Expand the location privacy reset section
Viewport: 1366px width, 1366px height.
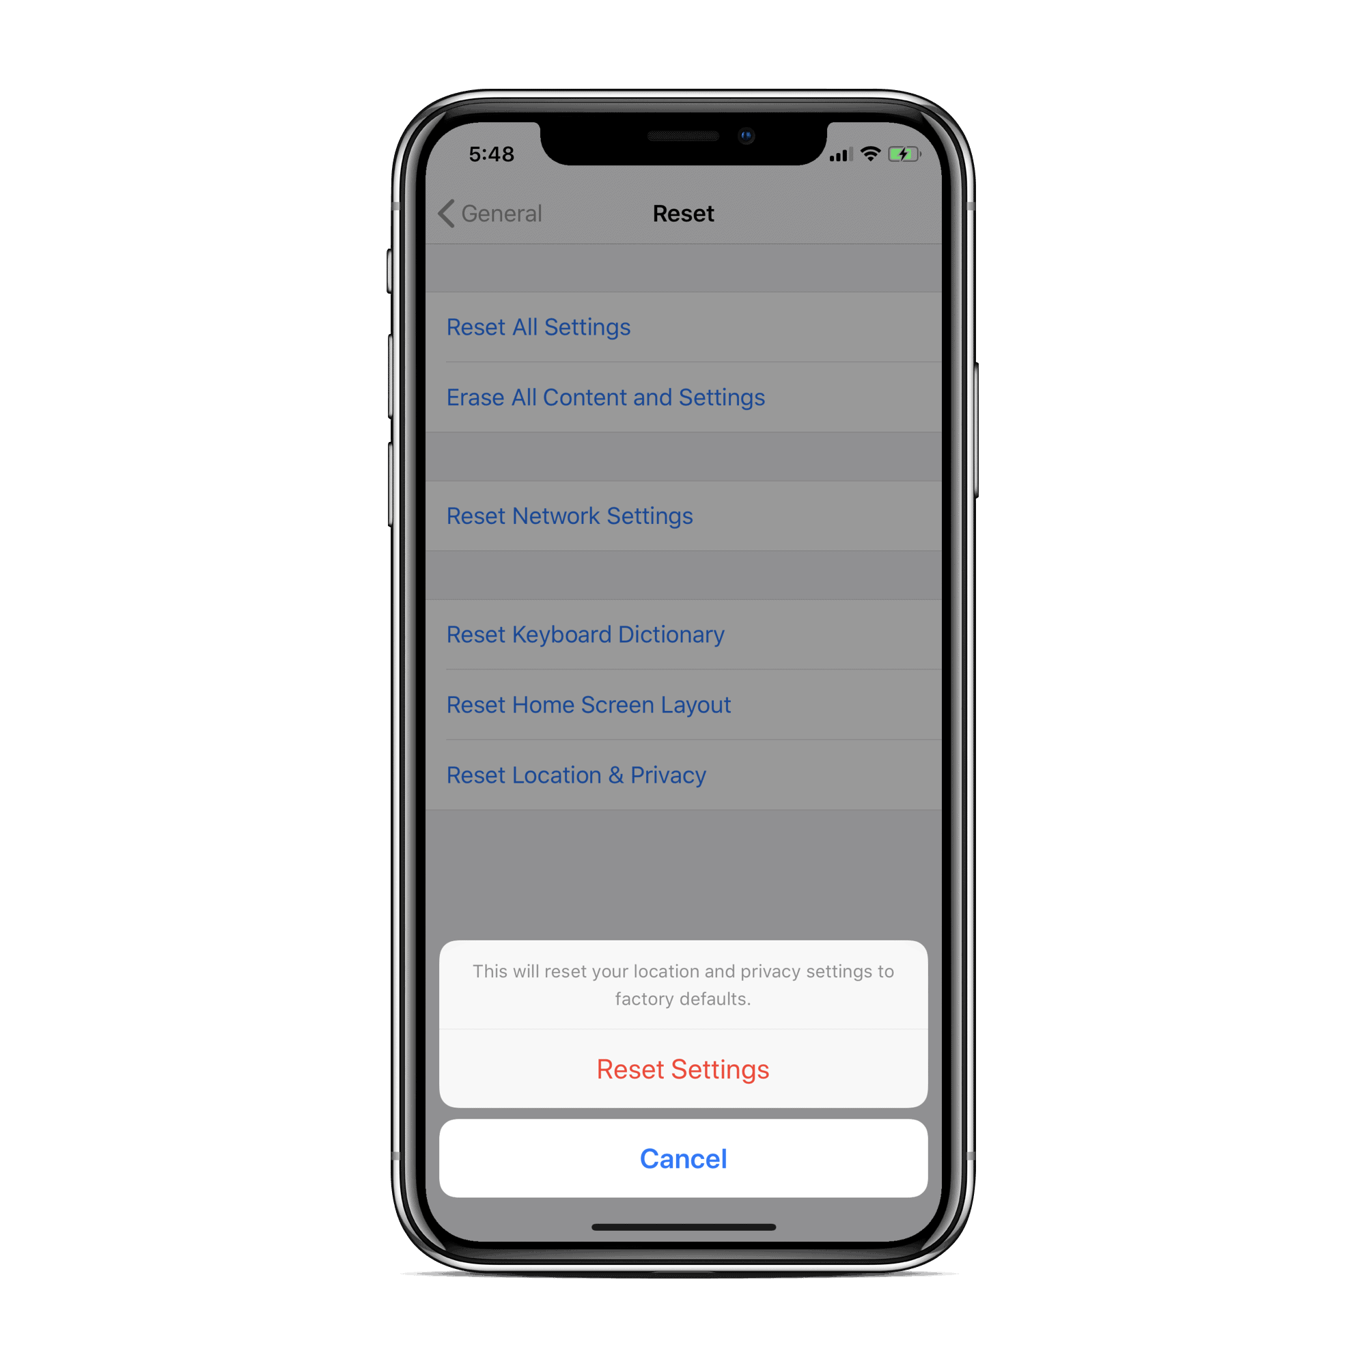click(x=578, y=775)
